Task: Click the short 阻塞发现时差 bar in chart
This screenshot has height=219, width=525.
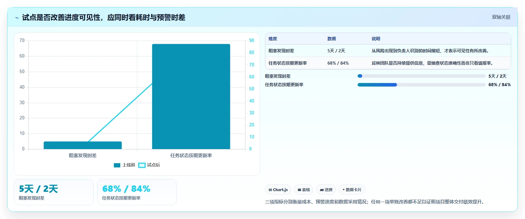Action: 83,145
